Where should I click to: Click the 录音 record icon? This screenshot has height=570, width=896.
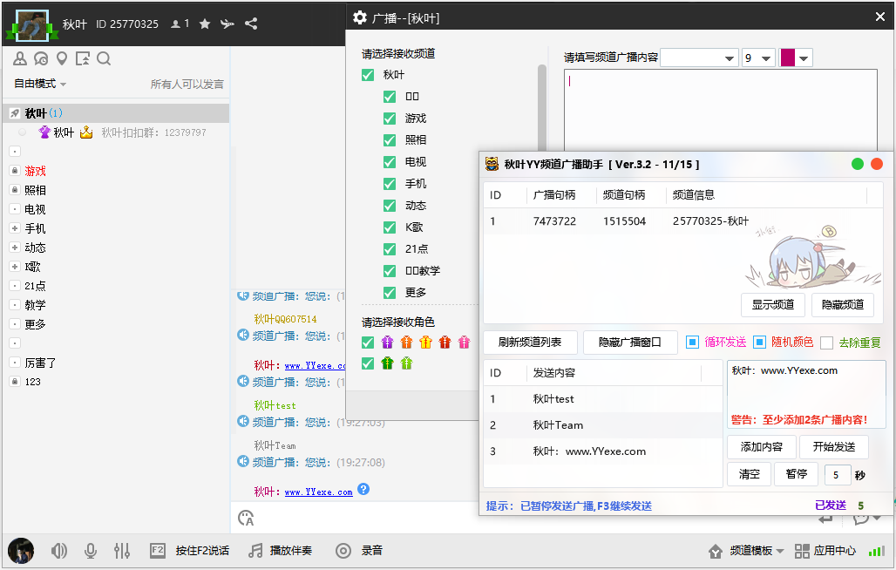(x=343, y=551)
